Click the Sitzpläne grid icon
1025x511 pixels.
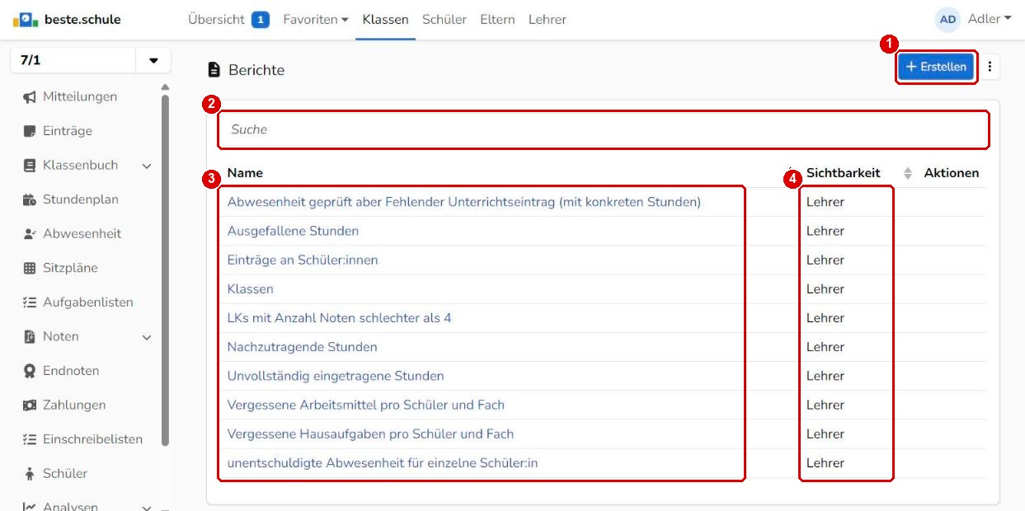click(30, 268)
